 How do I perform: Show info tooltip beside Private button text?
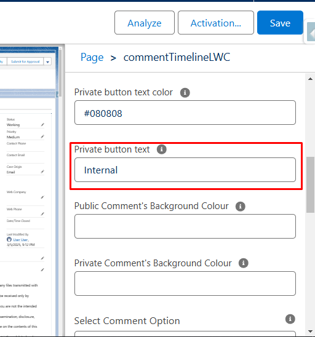[x=162, y=149]
